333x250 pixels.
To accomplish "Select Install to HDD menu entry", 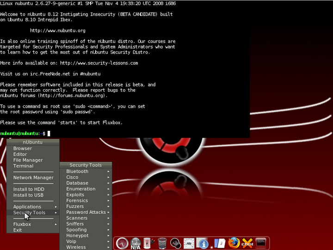I will [x=29, y=189].
